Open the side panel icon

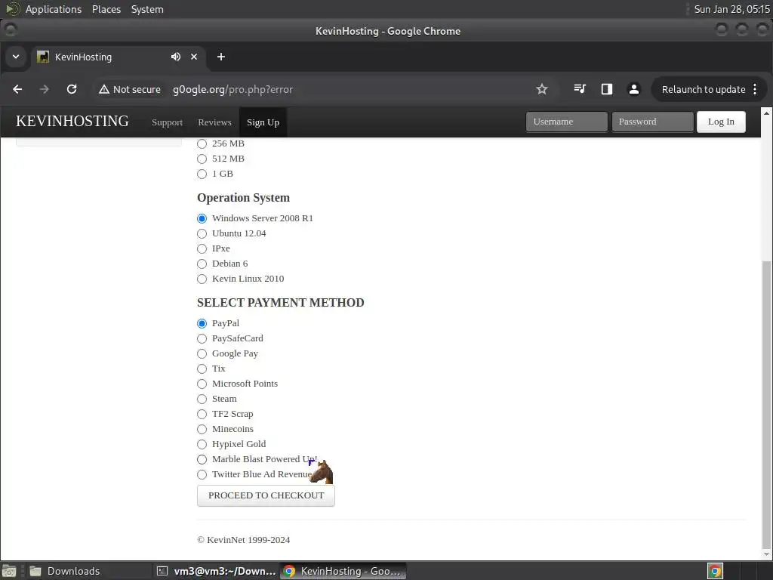pyautogui.click(x=607, y=89)
